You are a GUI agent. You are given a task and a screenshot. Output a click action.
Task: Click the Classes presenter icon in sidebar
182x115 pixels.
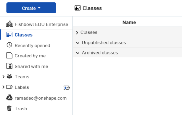[x=9, y=35]
